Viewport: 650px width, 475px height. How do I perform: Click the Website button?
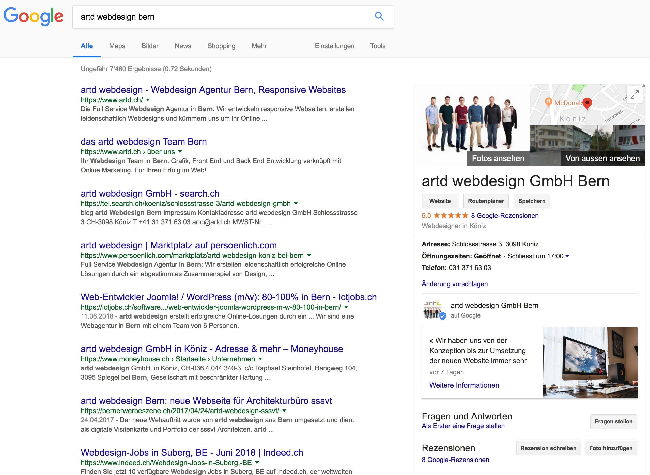pyautogui.click(x=440, y=201)
